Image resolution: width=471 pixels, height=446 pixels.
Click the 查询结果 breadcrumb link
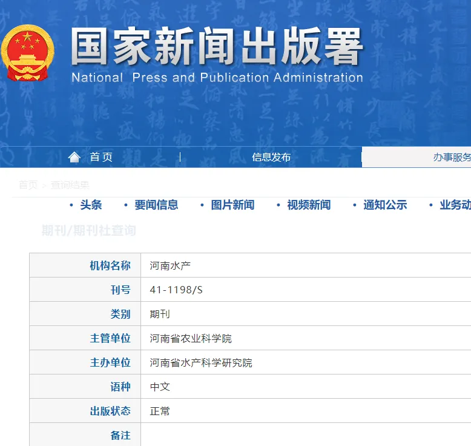pos(70,185)
